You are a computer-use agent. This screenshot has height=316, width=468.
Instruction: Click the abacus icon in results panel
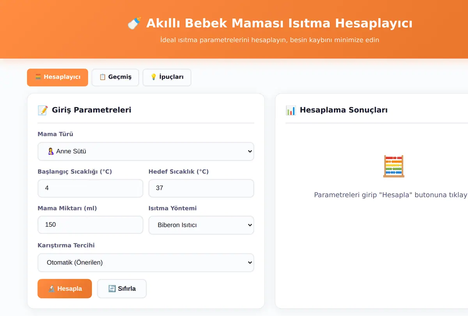(x=394, y=166)
